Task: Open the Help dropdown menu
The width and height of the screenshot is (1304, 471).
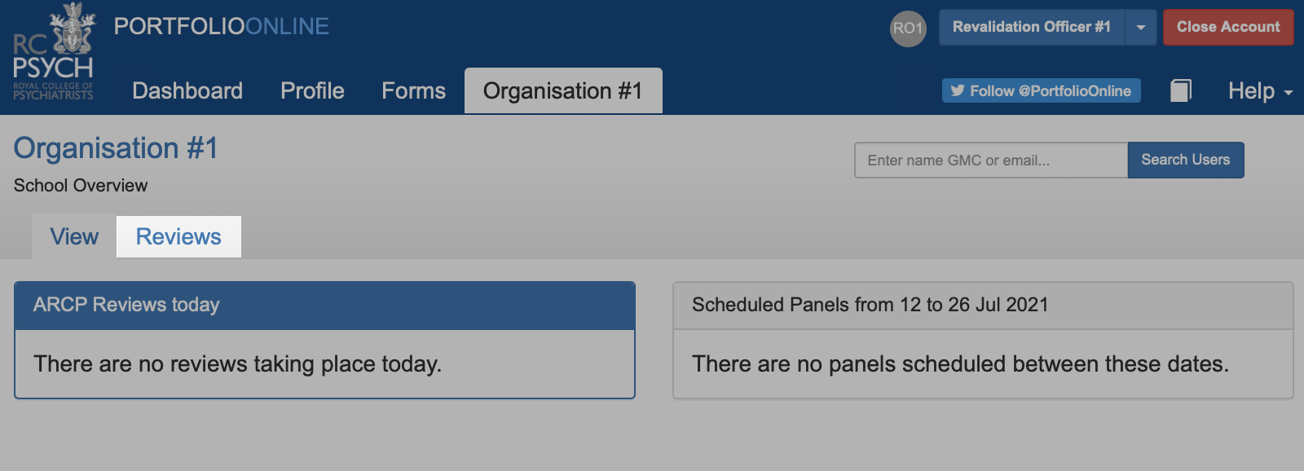Action: [x=1260, y=90]
